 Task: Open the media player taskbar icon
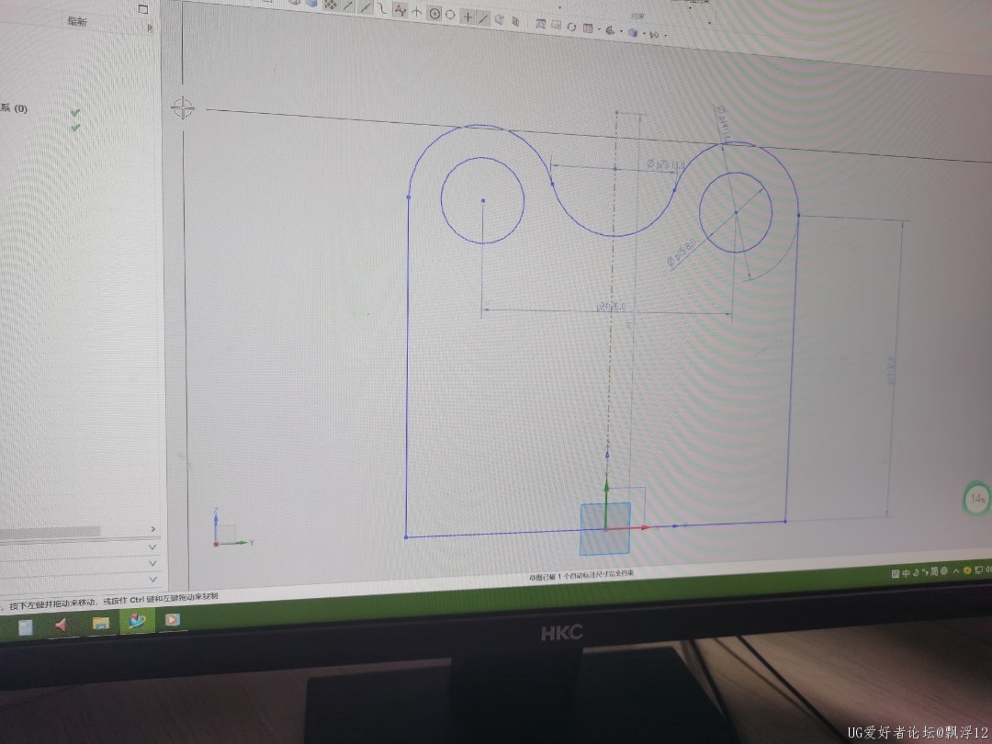(172, 619)
